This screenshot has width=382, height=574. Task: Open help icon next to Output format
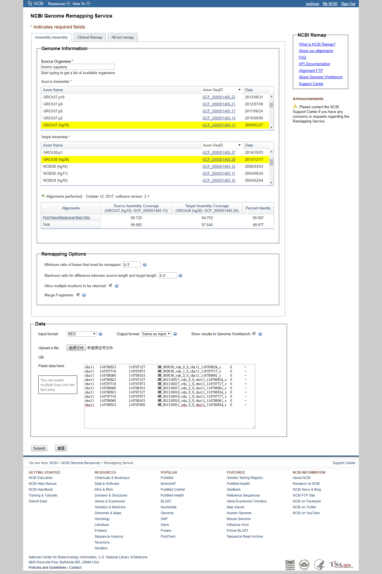[x=175, y=334]
